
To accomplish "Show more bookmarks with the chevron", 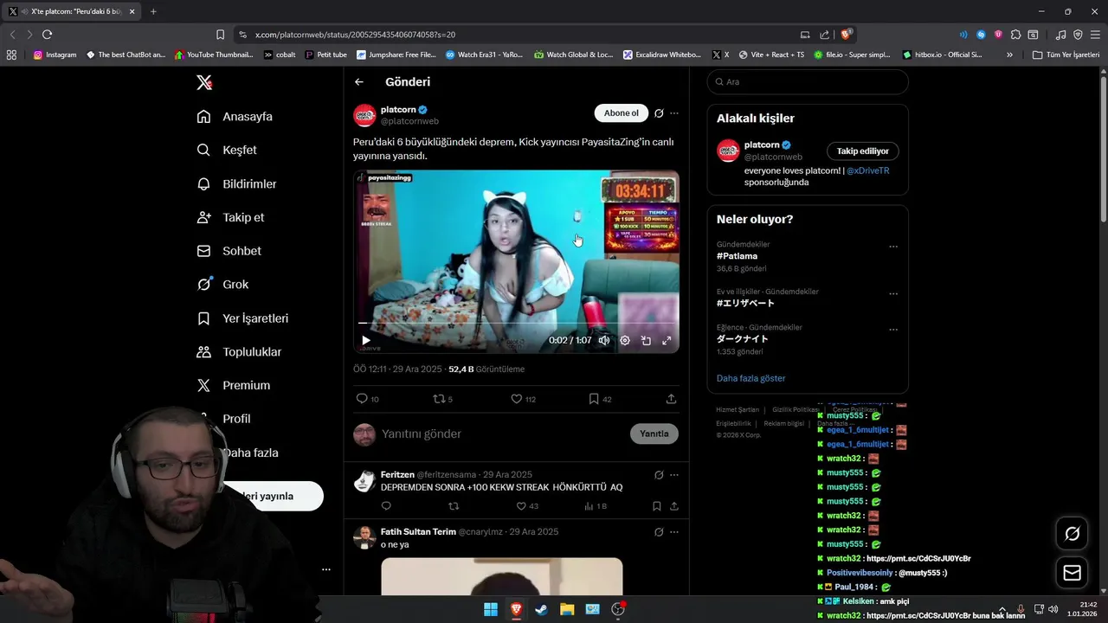I will click(1009, 55).
